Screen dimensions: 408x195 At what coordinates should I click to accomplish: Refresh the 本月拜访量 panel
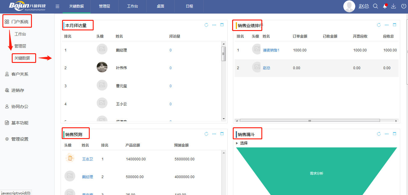[206, 25]
